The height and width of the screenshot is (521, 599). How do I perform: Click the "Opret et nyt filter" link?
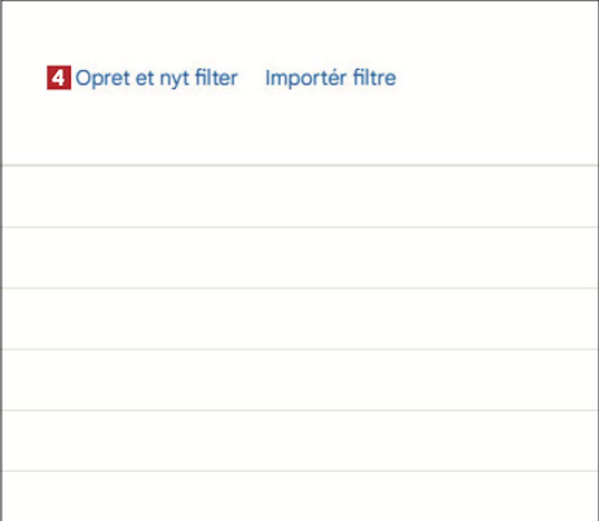[157, 78]
